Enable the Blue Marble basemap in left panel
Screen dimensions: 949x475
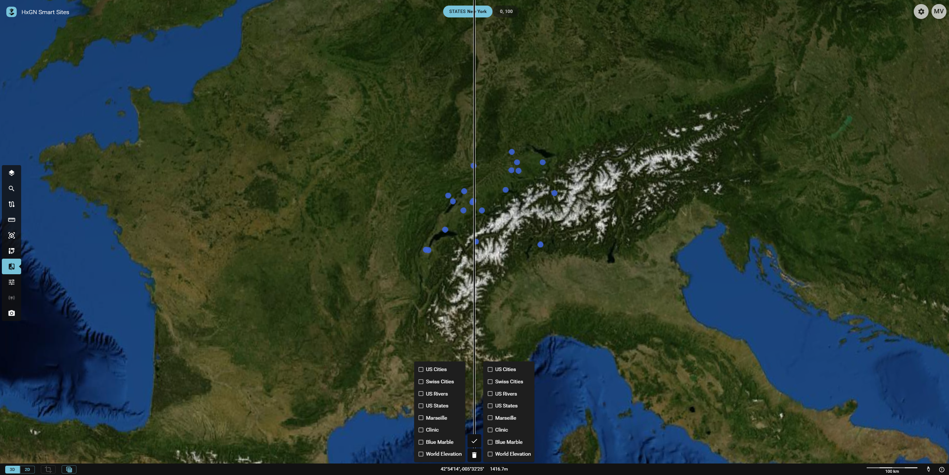tap(420, 442)
